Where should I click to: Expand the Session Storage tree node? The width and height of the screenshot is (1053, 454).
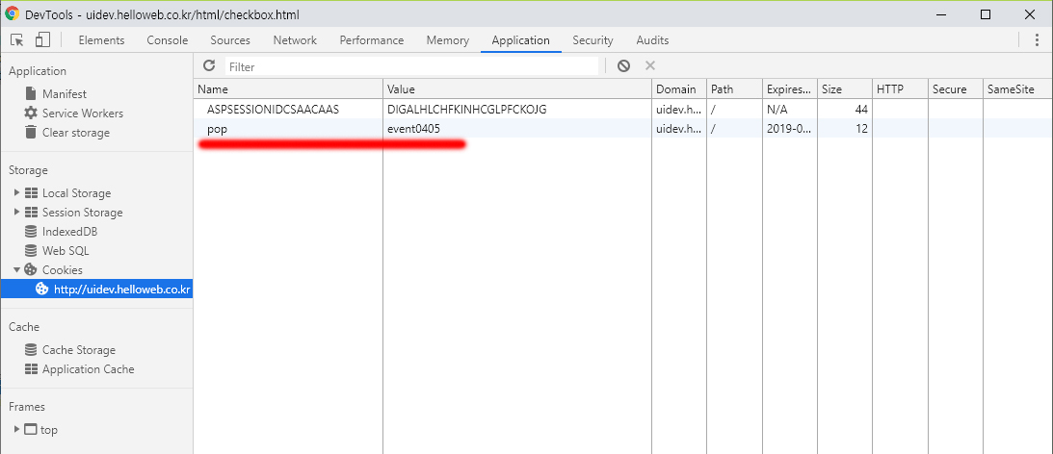(16, 213)
